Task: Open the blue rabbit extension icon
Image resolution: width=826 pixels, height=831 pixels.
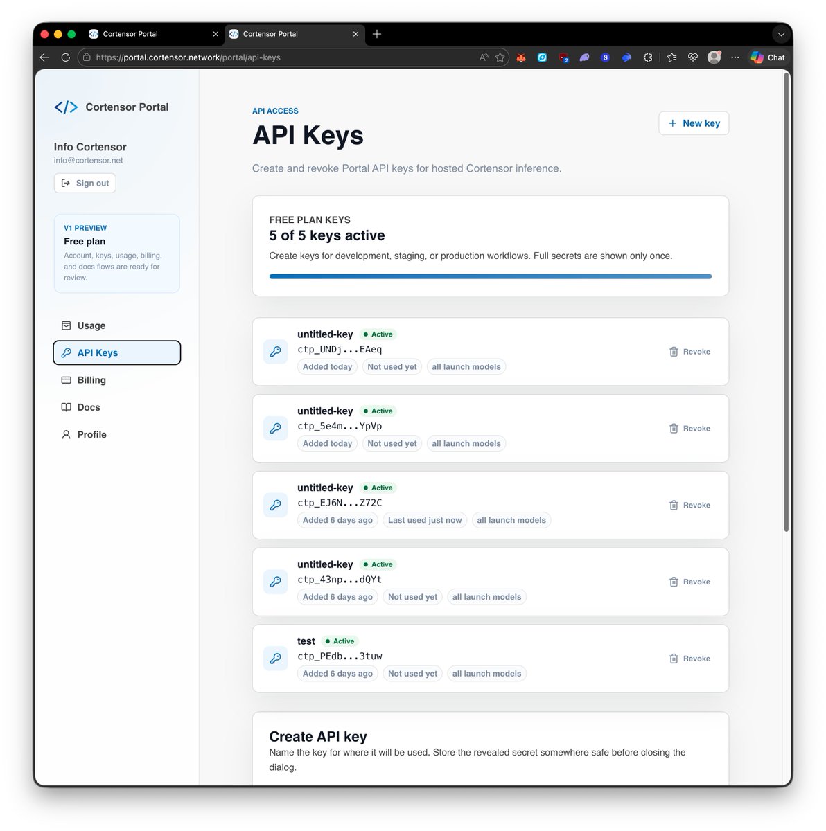Action: pos(626,57)
